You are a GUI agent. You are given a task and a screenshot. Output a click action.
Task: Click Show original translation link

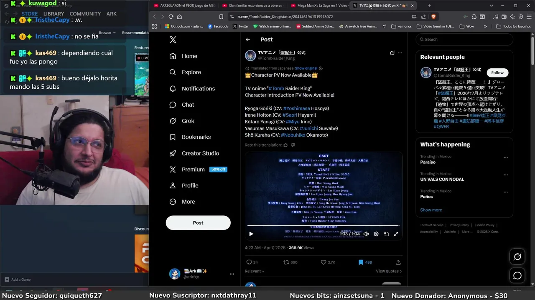point(306,68)
